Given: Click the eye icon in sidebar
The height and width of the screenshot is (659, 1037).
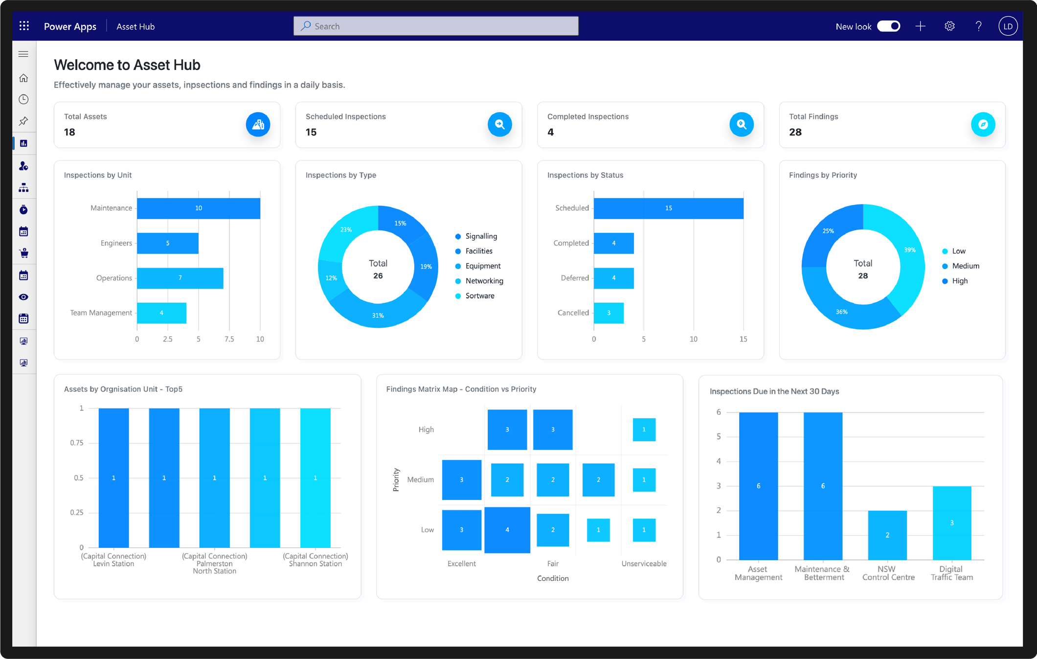Looking at the screenshot, I should [x=23, y=297].
